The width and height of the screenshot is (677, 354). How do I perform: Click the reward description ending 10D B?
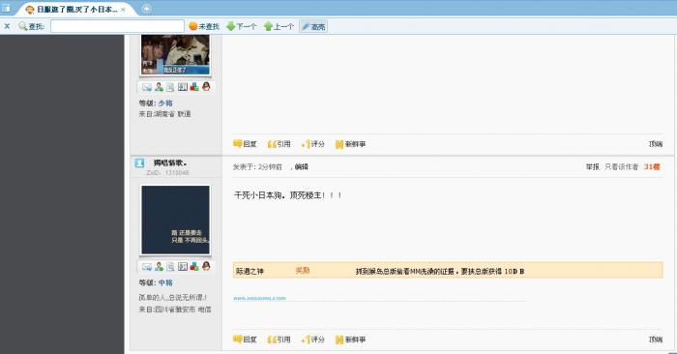[x=439, y=271]
